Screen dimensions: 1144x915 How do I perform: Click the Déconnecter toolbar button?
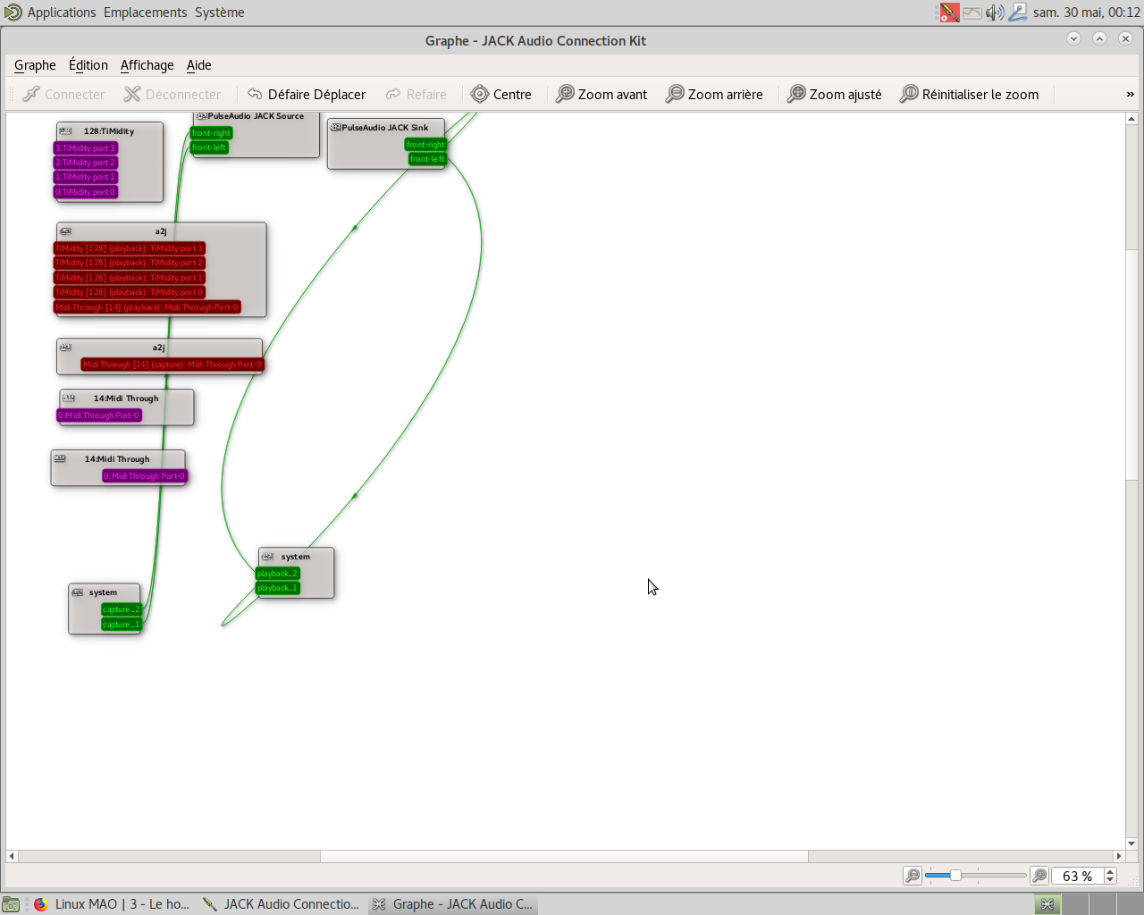point(172,94)
